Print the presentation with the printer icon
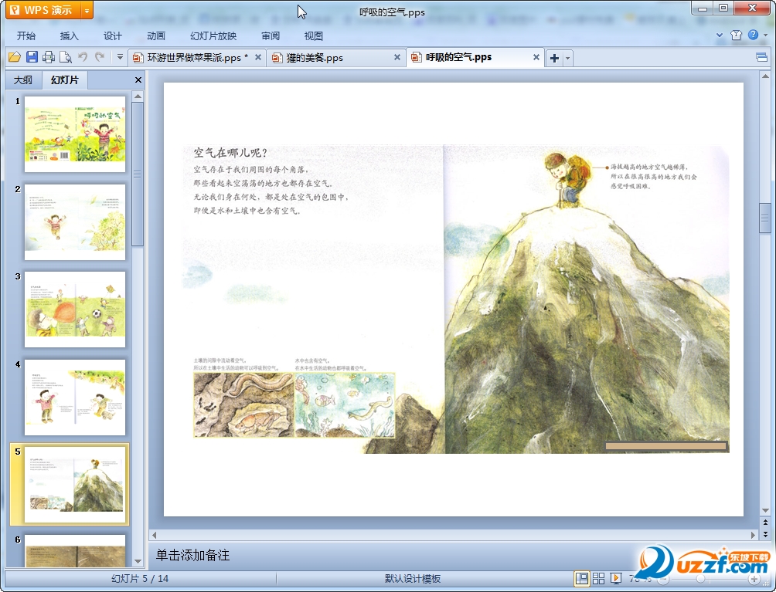This screenshot has height=592, width=776. [x=49, y=57]
